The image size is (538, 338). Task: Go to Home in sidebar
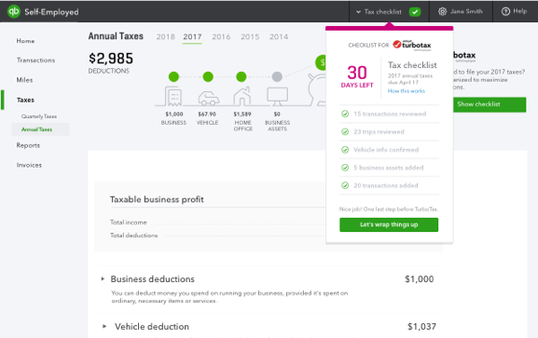click(25, 41)
